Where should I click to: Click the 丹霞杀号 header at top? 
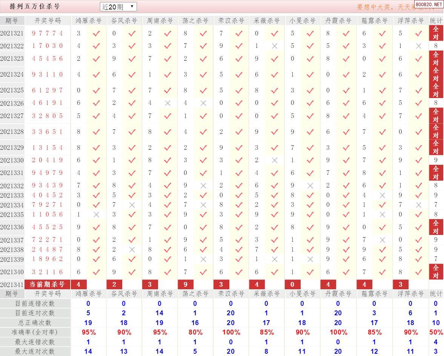point(338,21)
